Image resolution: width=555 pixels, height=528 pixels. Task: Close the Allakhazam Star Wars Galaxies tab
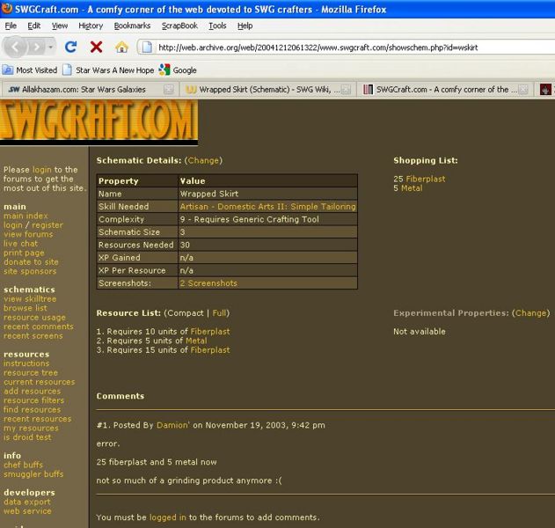click(168, 90)
